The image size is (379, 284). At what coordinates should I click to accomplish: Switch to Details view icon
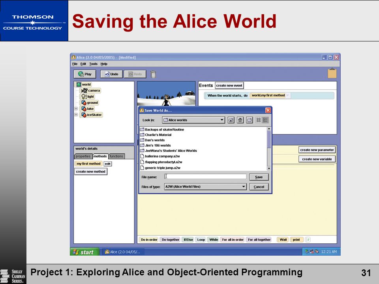point(265,120)
